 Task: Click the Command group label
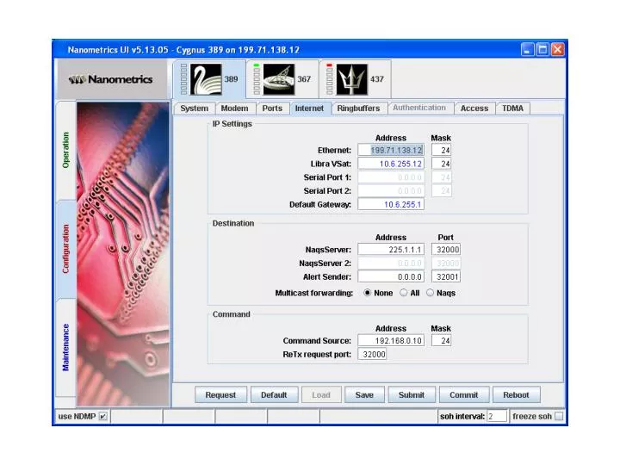232,314
